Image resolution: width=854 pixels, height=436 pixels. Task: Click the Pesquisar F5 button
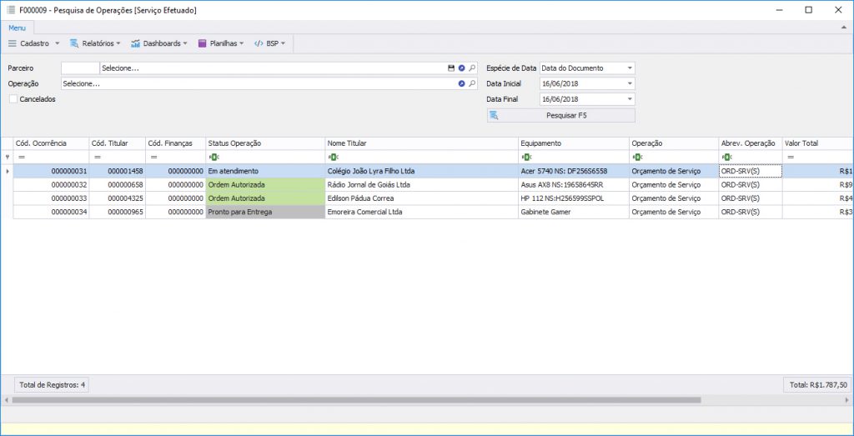[x=561, y=115]
